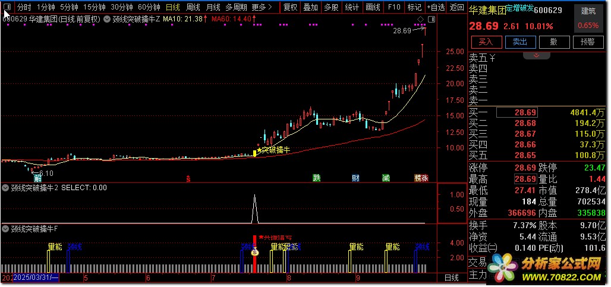This screenshot has height=287, width=611.
Task: Click 外盘 volume 366696
Action: click(x=522, y=213)
